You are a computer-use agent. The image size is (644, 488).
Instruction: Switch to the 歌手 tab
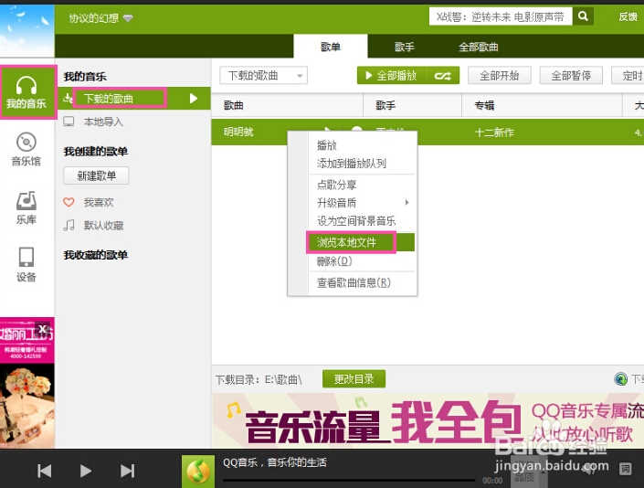[x=404, y=47]
